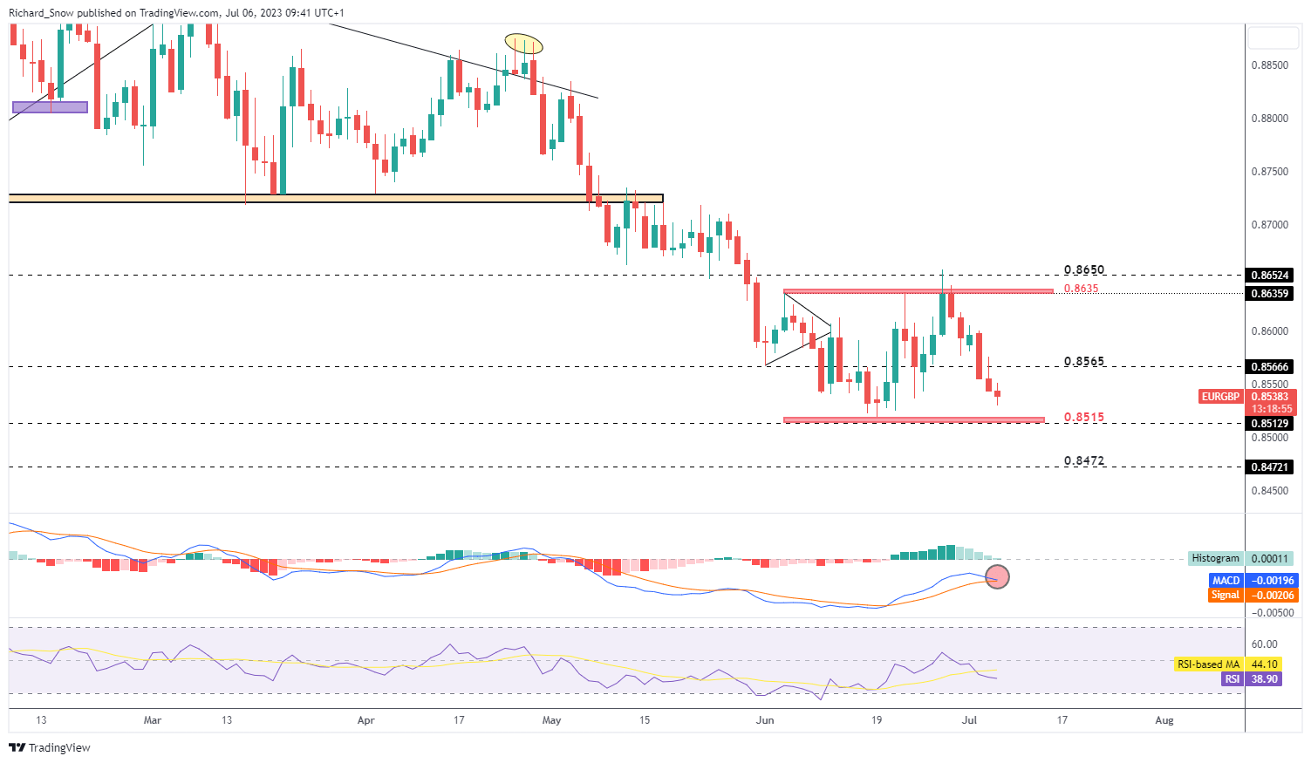Click the 0.87000 price scale label

tap(1270, 225)
